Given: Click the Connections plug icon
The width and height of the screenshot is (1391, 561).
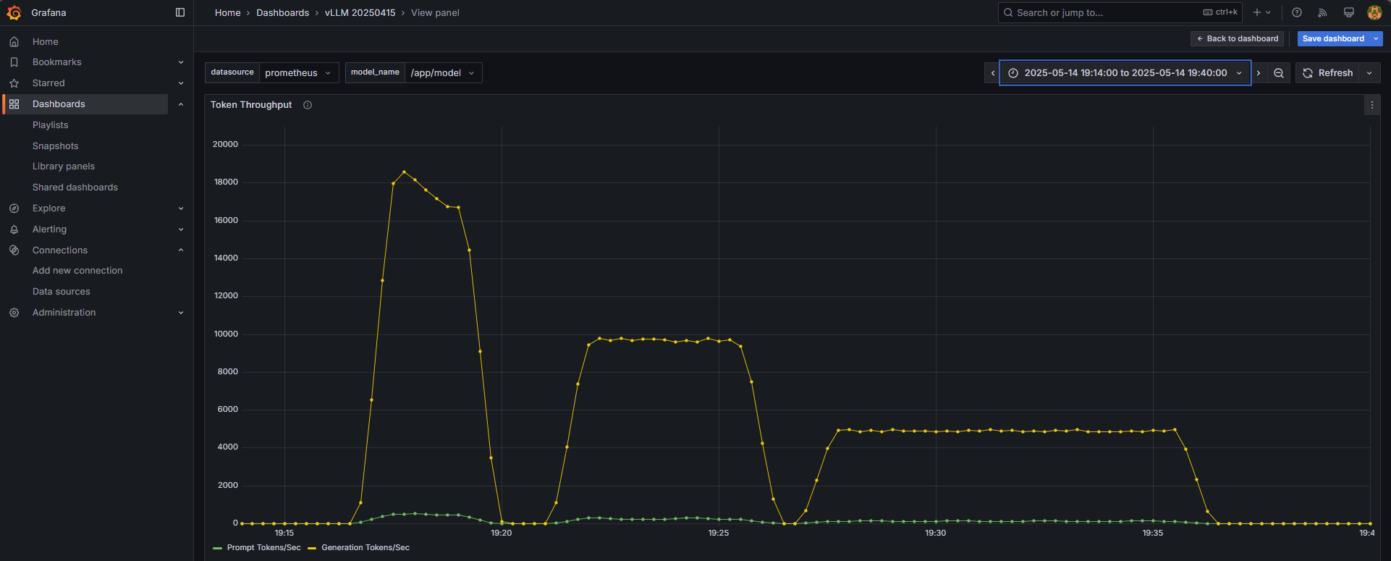Looking at the screenshot, I should tap(14, 250).
